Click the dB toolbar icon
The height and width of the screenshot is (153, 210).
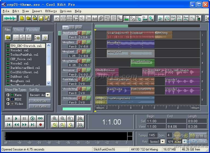point(161,18)
